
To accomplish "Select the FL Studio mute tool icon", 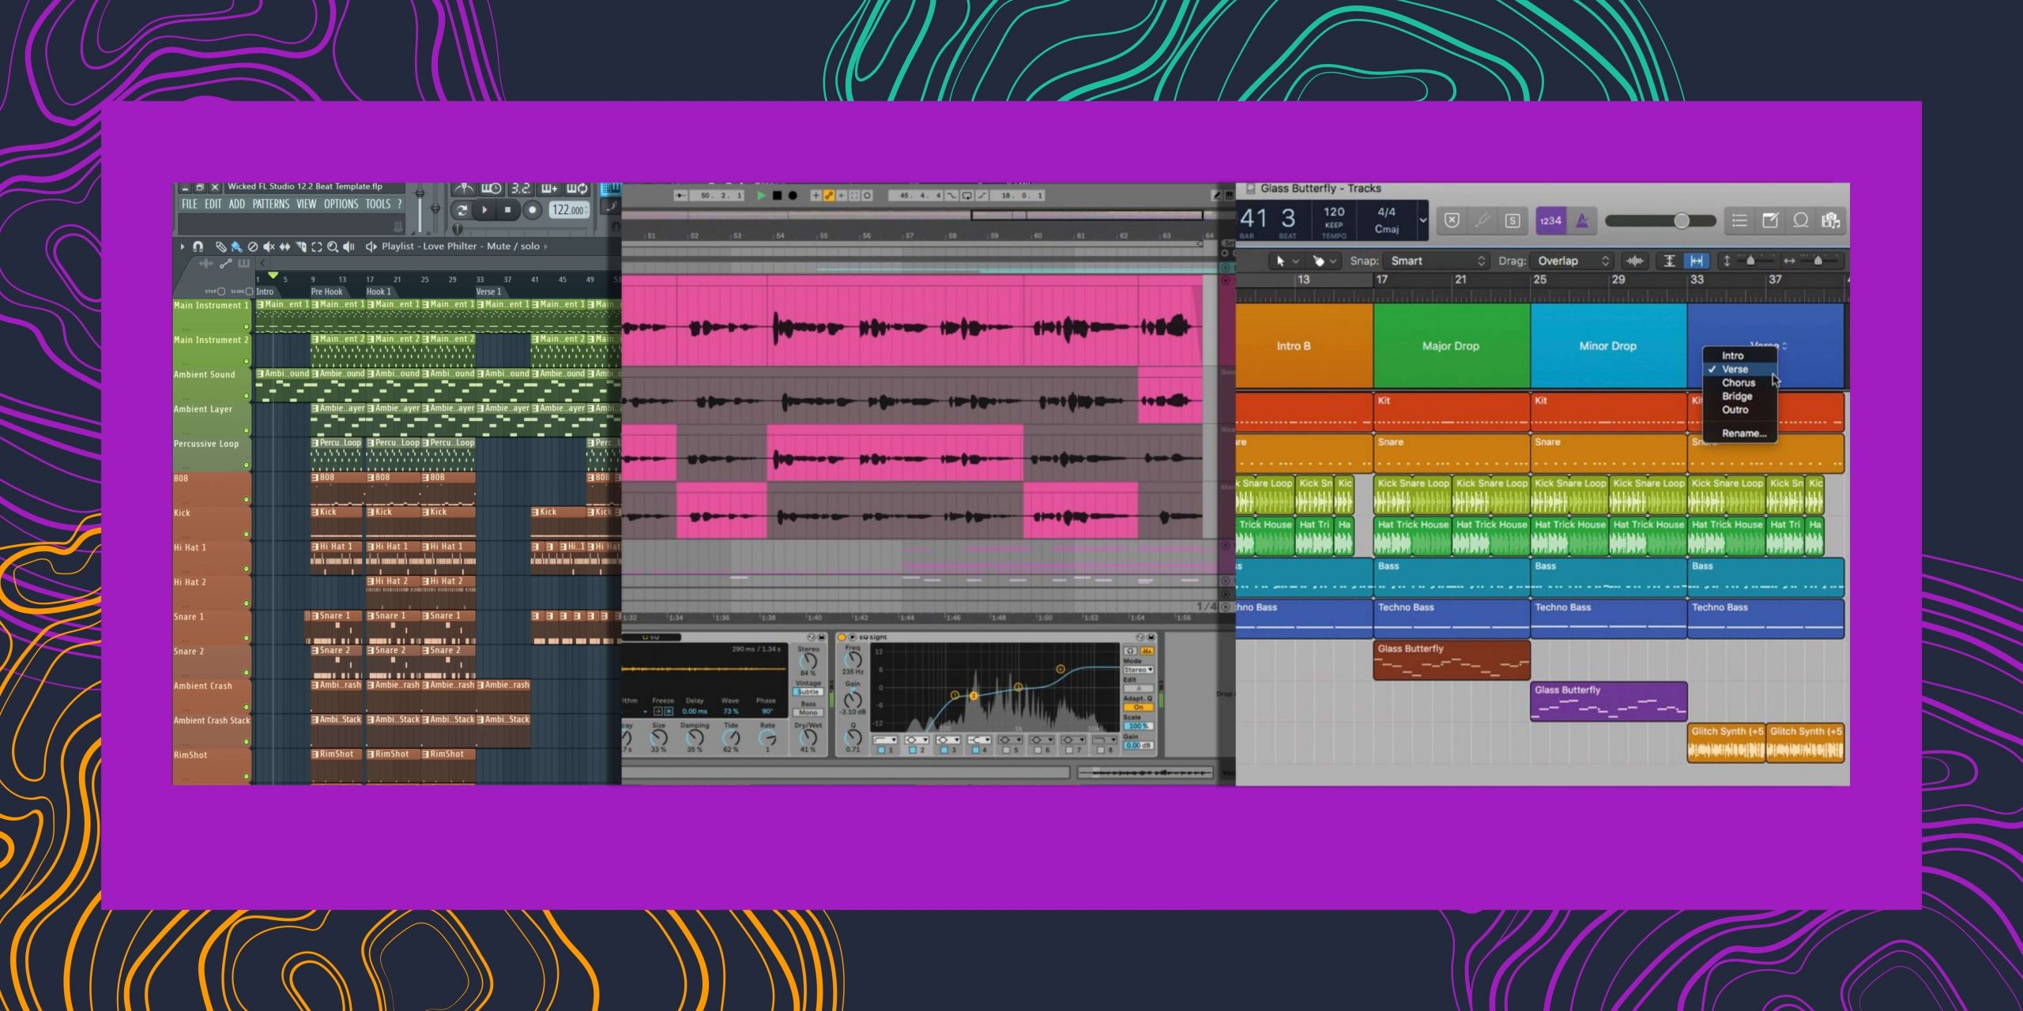I will (x=269, y=246).
